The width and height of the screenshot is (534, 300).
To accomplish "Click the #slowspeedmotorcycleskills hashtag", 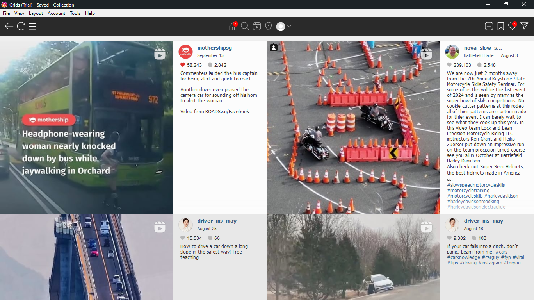I will (x=476, y=185).
